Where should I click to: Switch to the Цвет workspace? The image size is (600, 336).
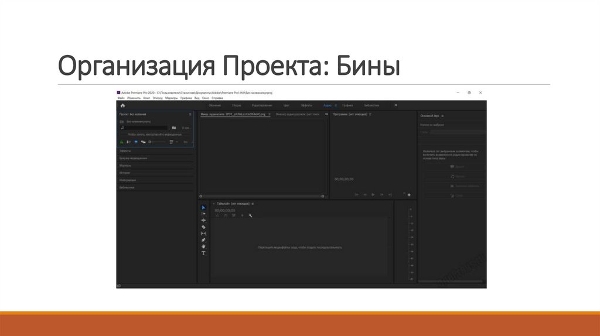pyautogui.click(x=286, y=105)
